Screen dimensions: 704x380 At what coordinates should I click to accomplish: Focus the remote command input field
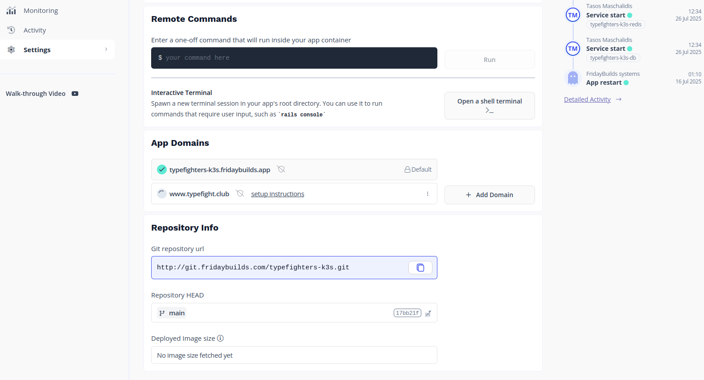click(294, 58)
